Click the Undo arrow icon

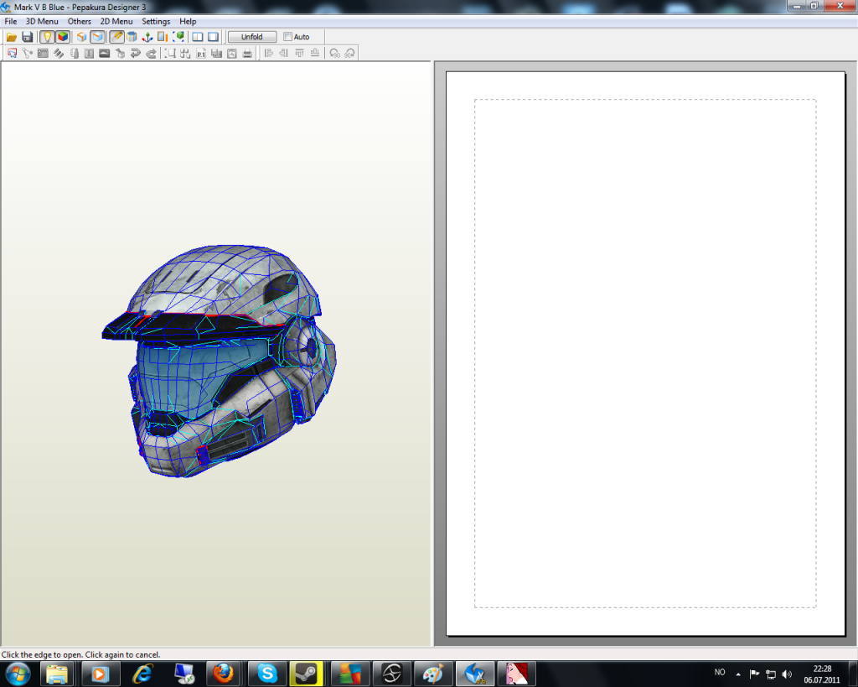point(135,53)
